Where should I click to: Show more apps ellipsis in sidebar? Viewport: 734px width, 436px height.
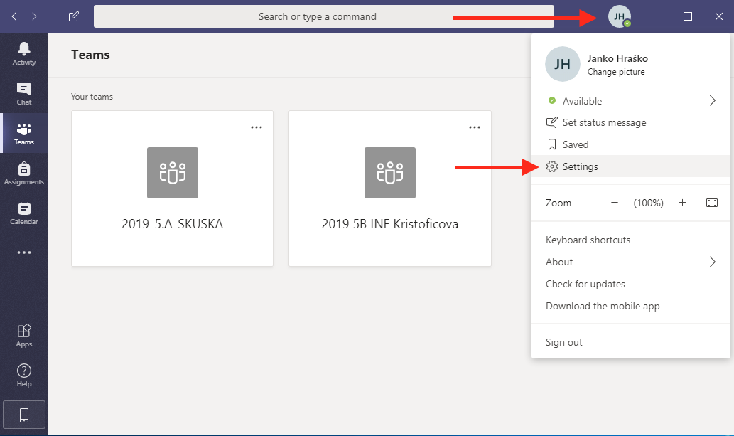(24, 252)
